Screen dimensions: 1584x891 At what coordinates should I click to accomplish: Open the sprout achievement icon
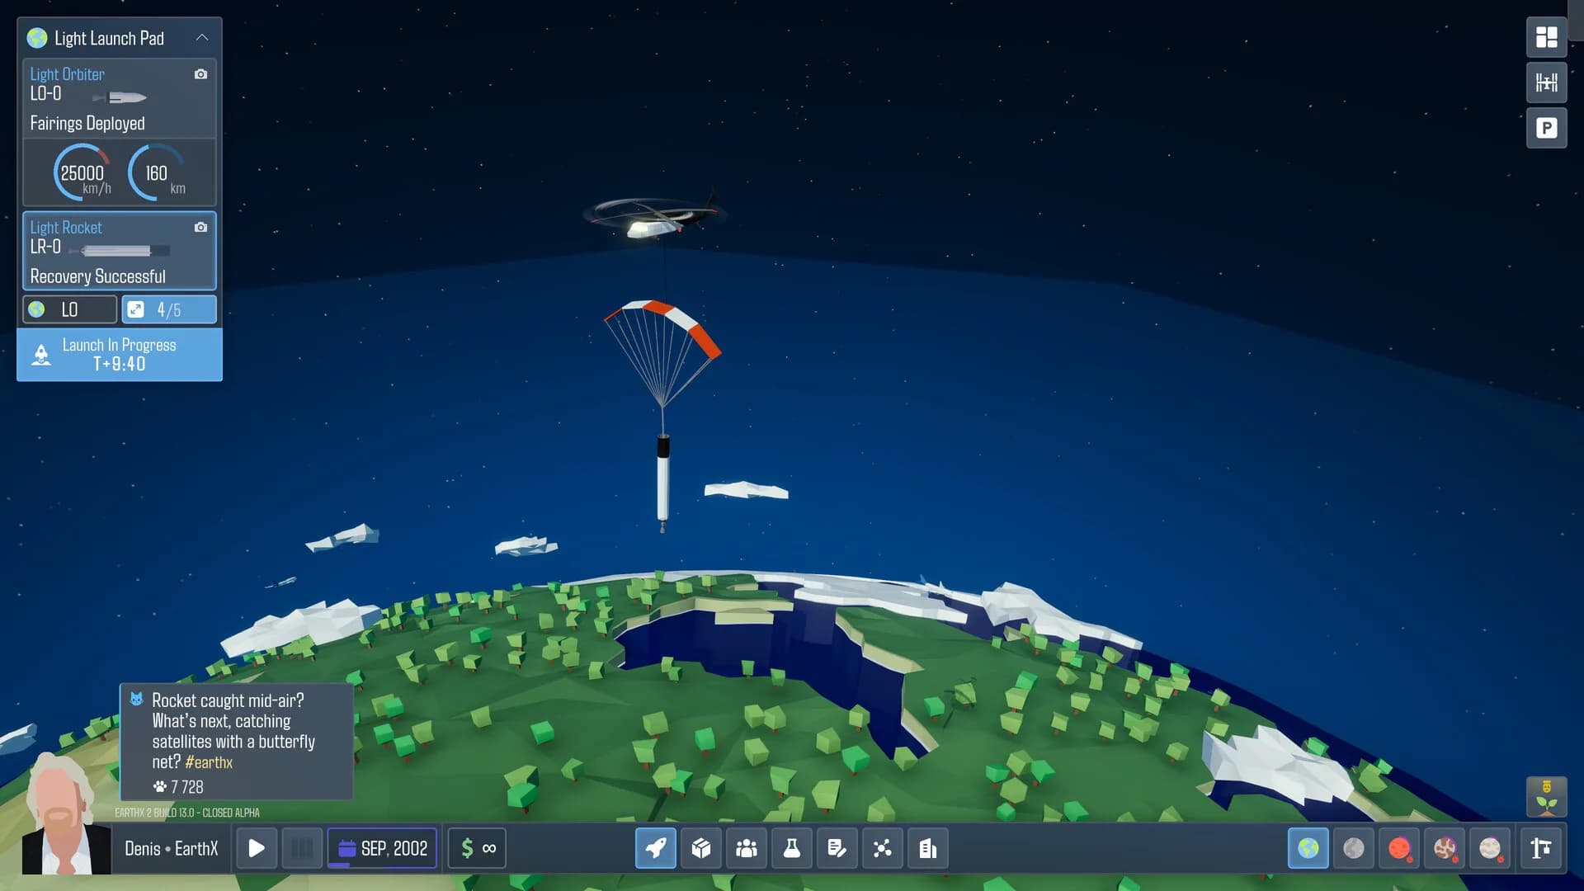pyautogui.click(x=1546, y=797)
